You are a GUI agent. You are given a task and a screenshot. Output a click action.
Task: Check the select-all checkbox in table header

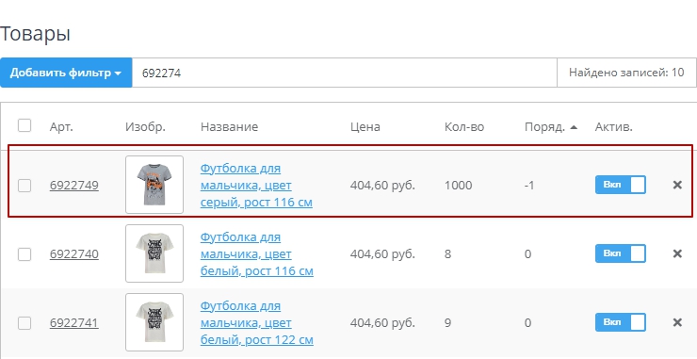pos(24,125)
